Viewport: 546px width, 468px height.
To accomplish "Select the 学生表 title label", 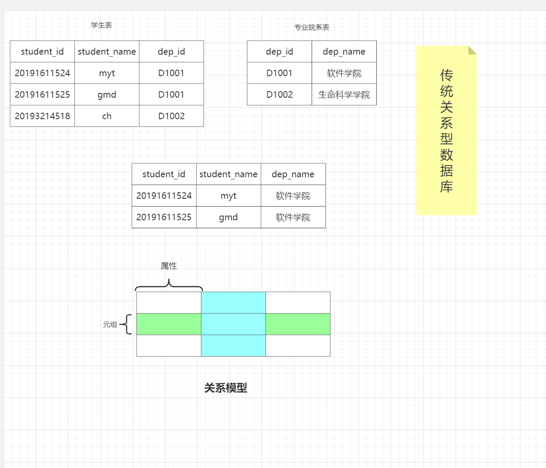I will pos(100,25).
